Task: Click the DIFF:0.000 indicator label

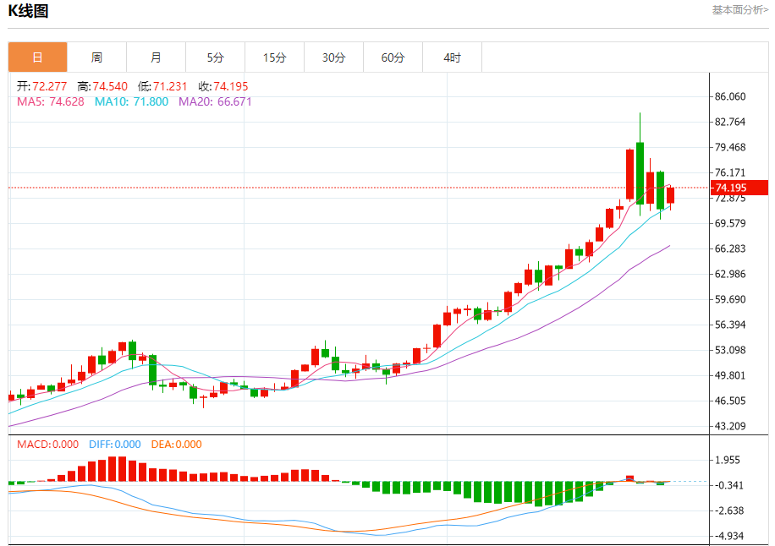Action: 115,445
